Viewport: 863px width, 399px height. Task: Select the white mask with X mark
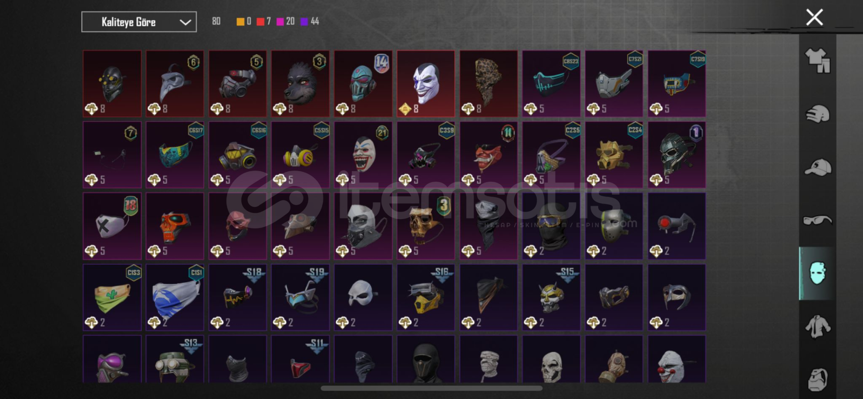[x=112, y=226]
